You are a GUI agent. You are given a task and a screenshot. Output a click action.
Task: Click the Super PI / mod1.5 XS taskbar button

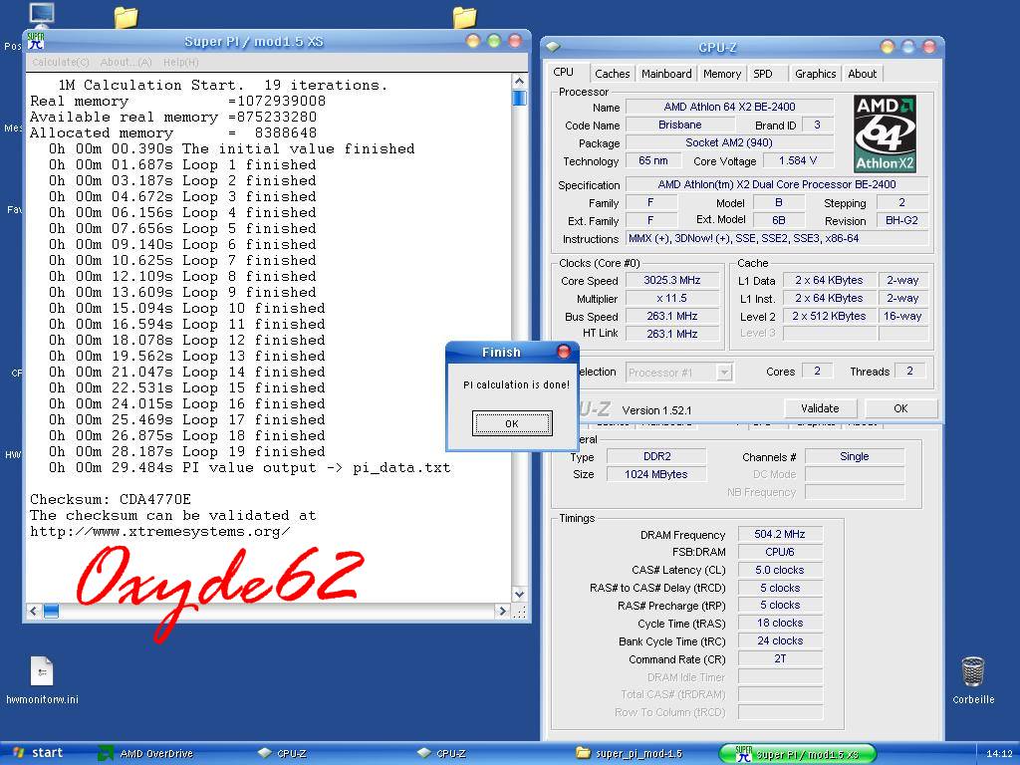coord(798,754)
